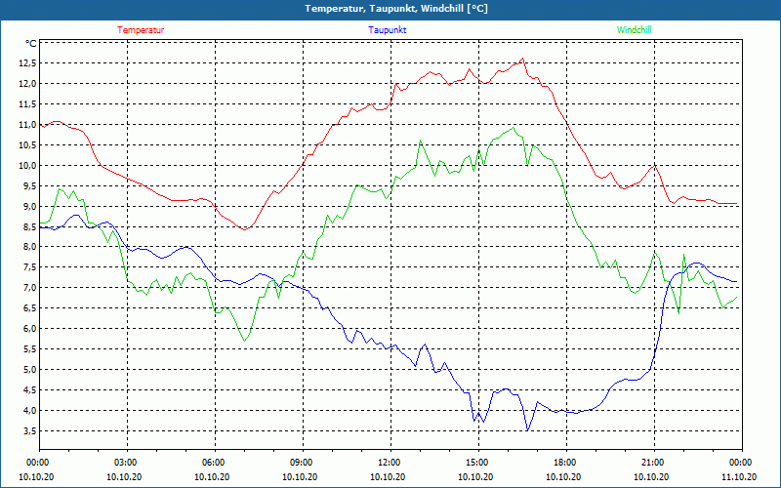Click the 7,0 y-axis value

pyautogui.click(x=29, y=288)
